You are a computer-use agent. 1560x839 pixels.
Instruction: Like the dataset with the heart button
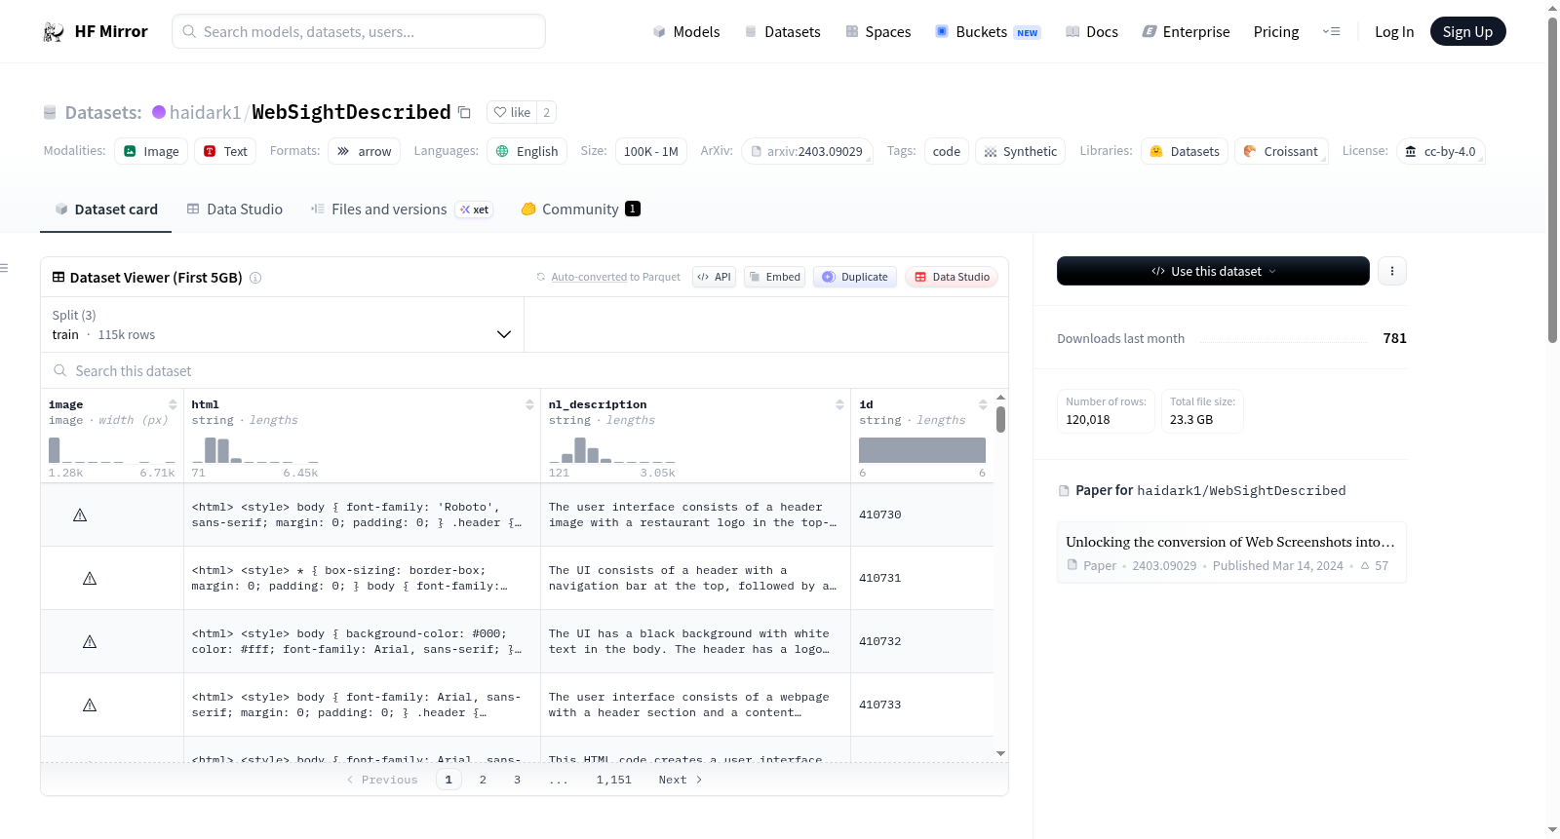click(512, 112)
